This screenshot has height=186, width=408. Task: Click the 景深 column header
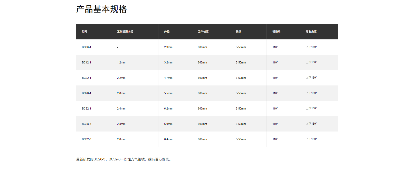click(x=239, y=32)
